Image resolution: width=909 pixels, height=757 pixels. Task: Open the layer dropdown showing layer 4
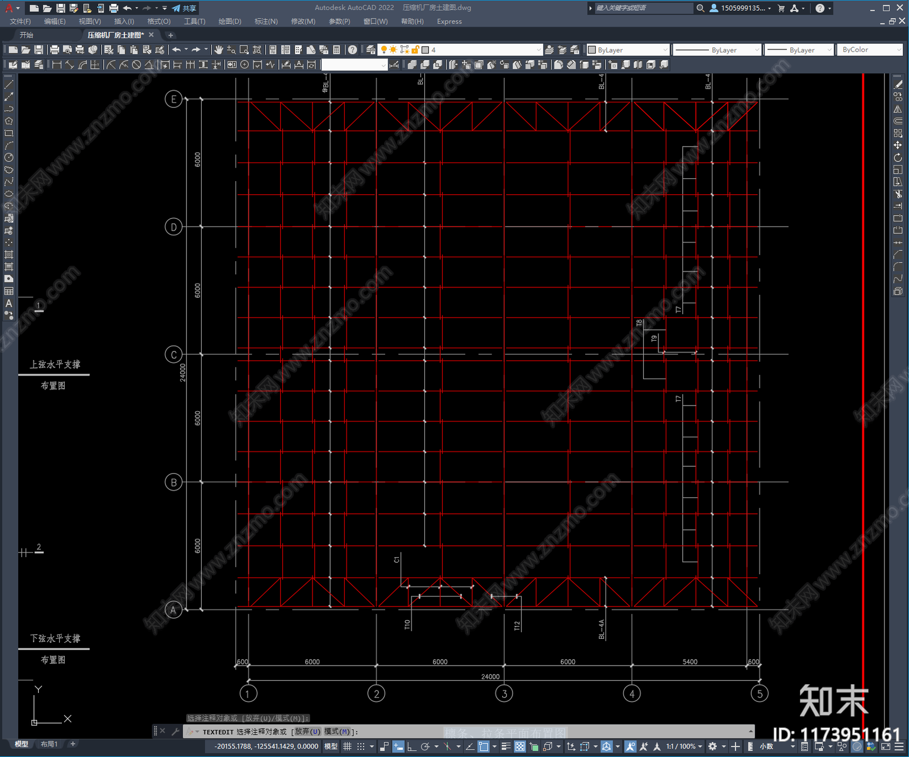pos(460,50)
